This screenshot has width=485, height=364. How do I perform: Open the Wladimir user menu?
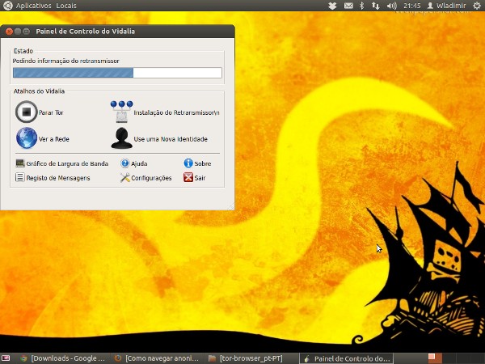click(x=446, y=6)
